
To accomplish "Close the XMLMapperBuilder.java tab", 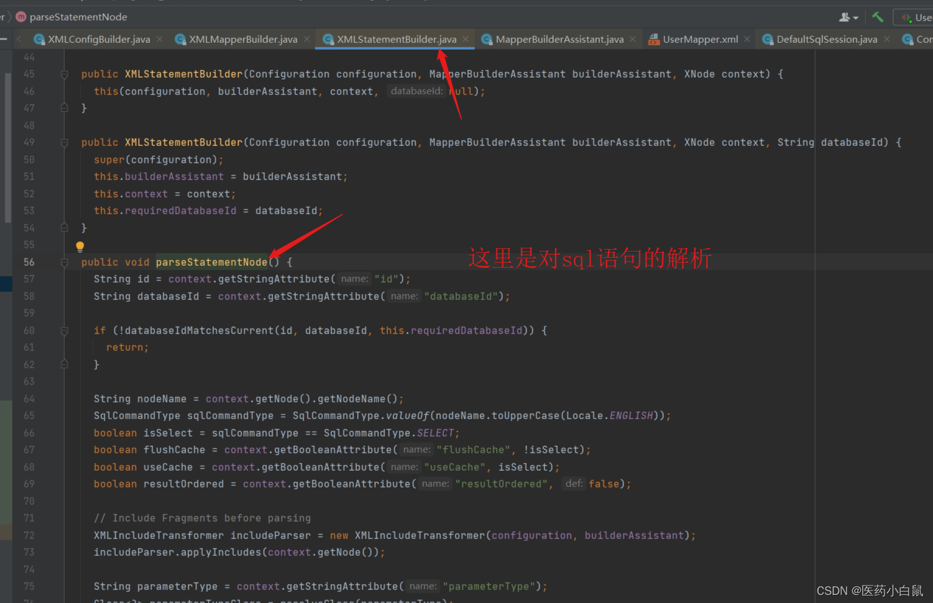I will pos(307,39).
